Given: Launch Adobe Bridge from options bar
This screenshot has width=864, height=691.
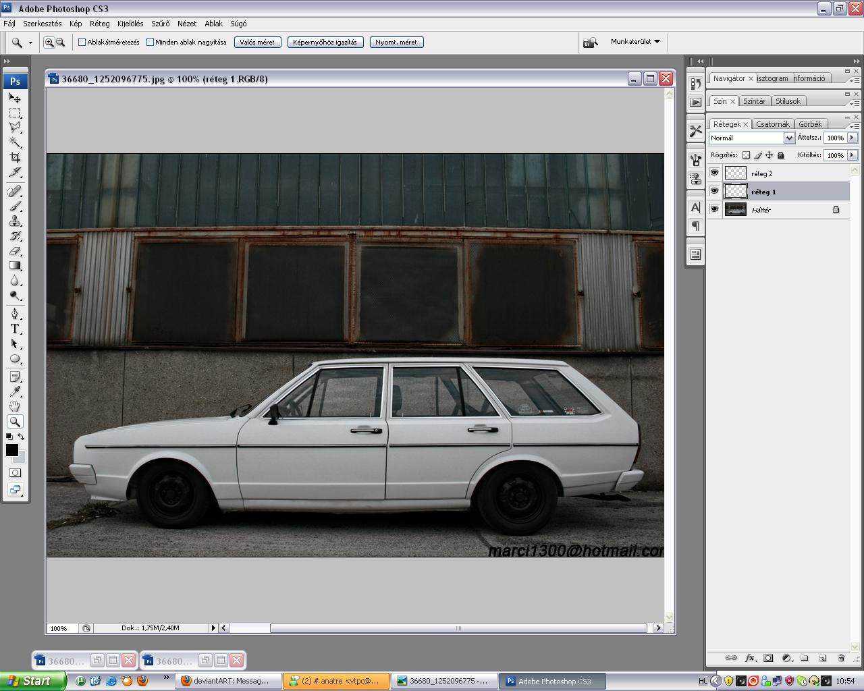Looking at the screenshot, I should point(591,43).
